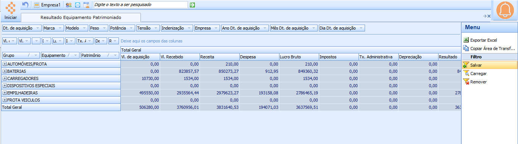Screen dimensions: 518x144
Task: Click the Resultado column header
Action: tap(449, 57)
